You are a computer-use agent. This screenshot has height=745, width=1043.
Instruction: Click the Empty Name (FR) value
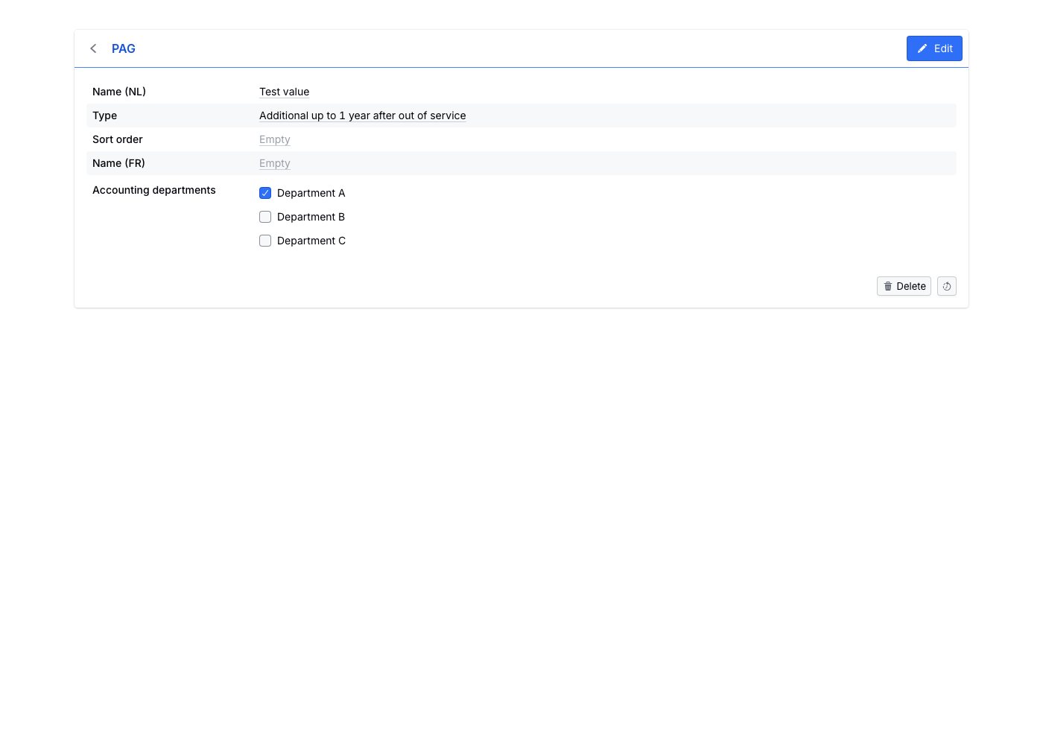coord(274,163)
